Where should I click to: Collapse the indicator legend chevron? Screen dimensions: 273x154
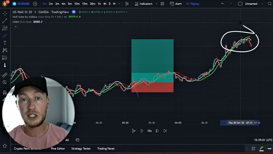coord(16,27)
